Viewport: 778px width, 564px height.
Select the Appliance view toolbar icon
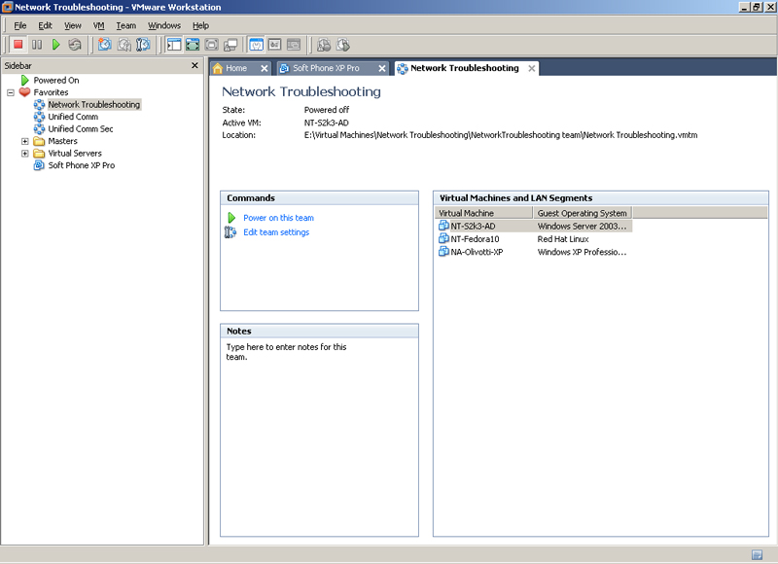pos(275,45)
